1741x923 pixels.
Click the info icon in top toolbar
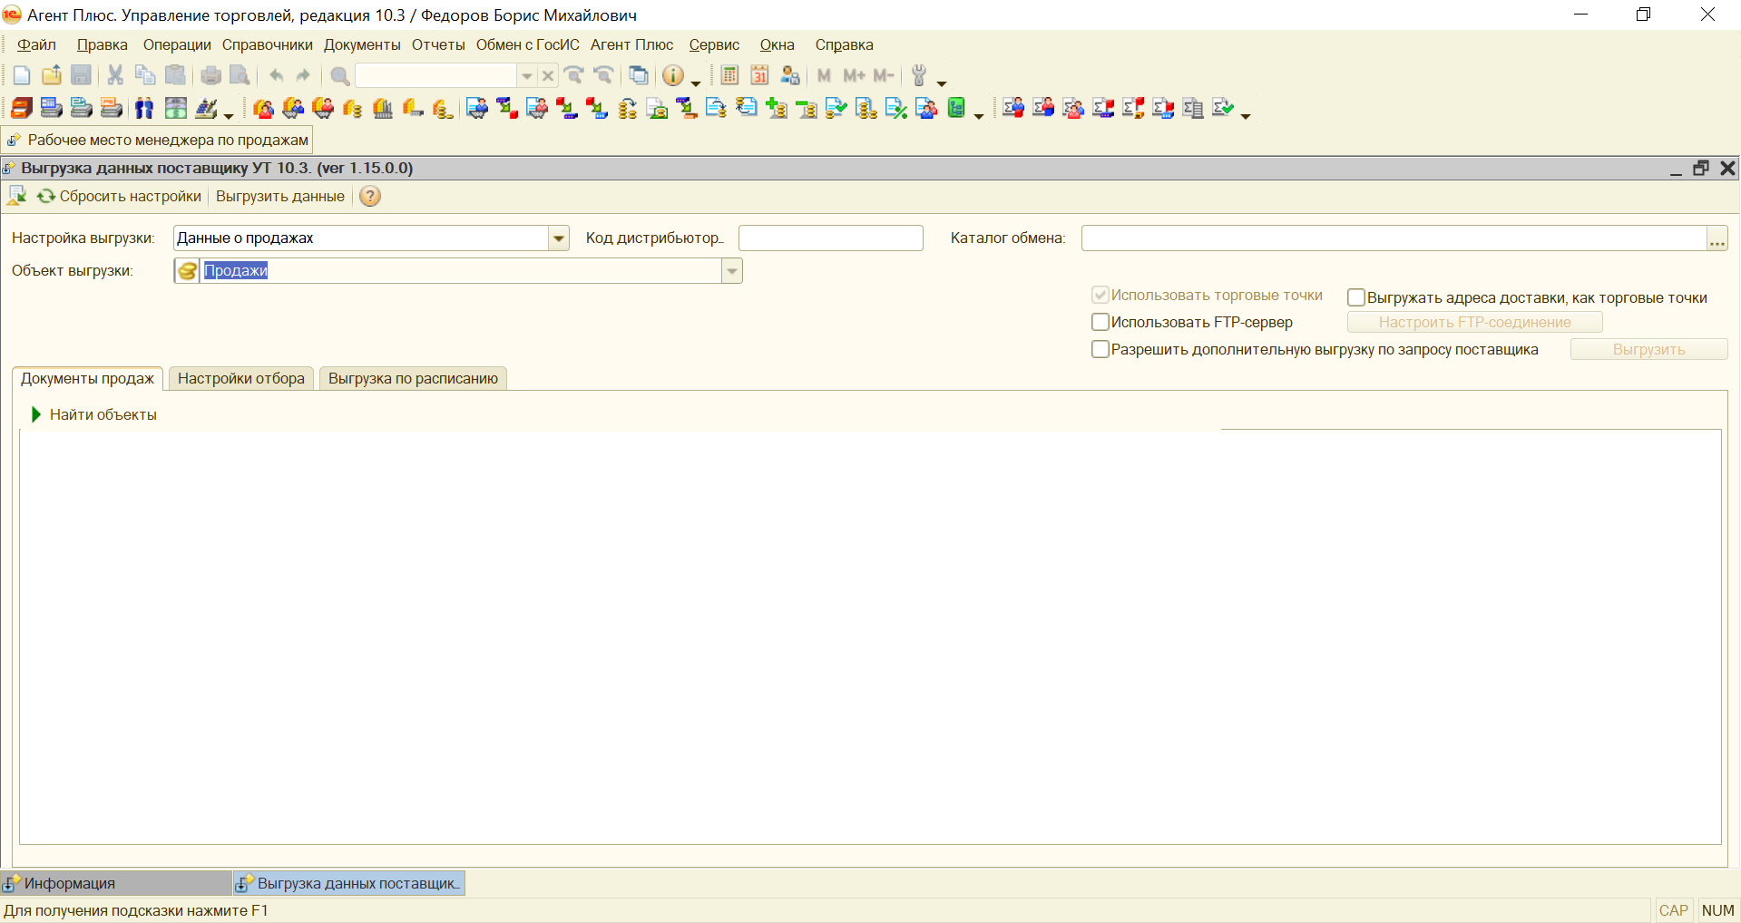(x=672, y=76)
